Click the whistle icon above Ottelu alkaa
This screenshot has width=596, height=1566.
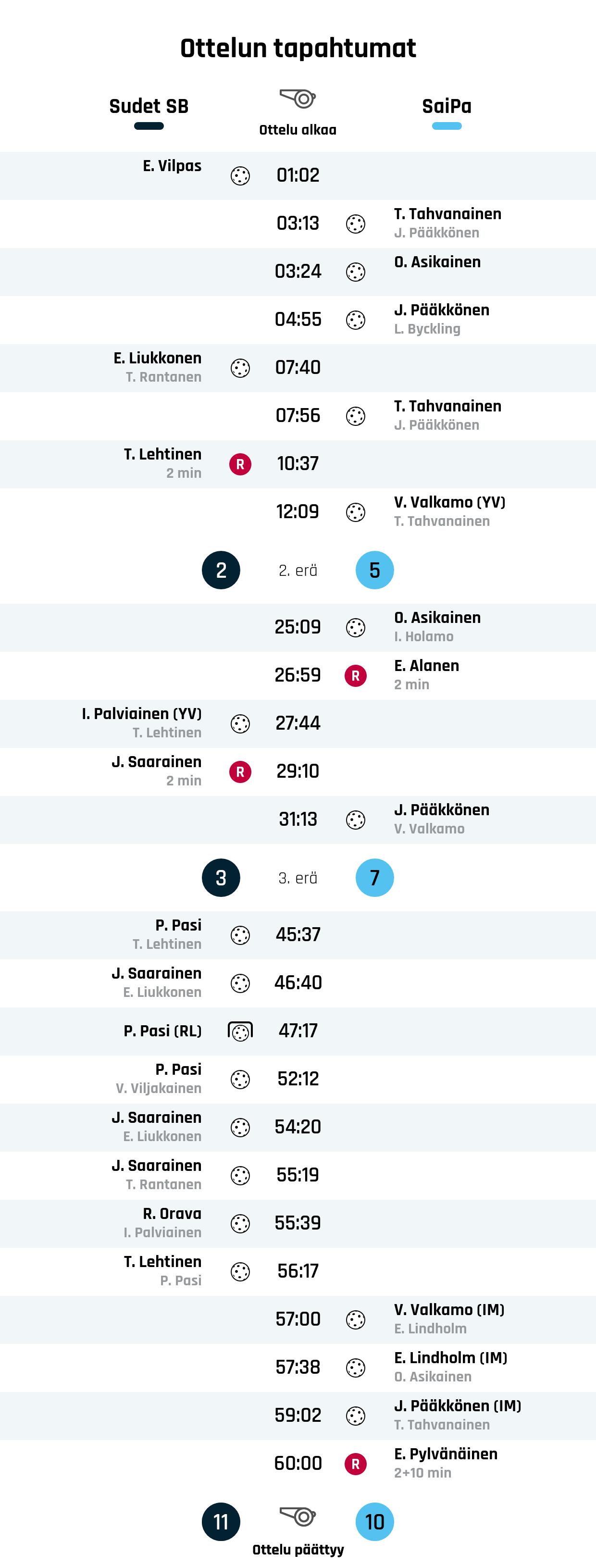pyautogui.click(x=298, y=98)
